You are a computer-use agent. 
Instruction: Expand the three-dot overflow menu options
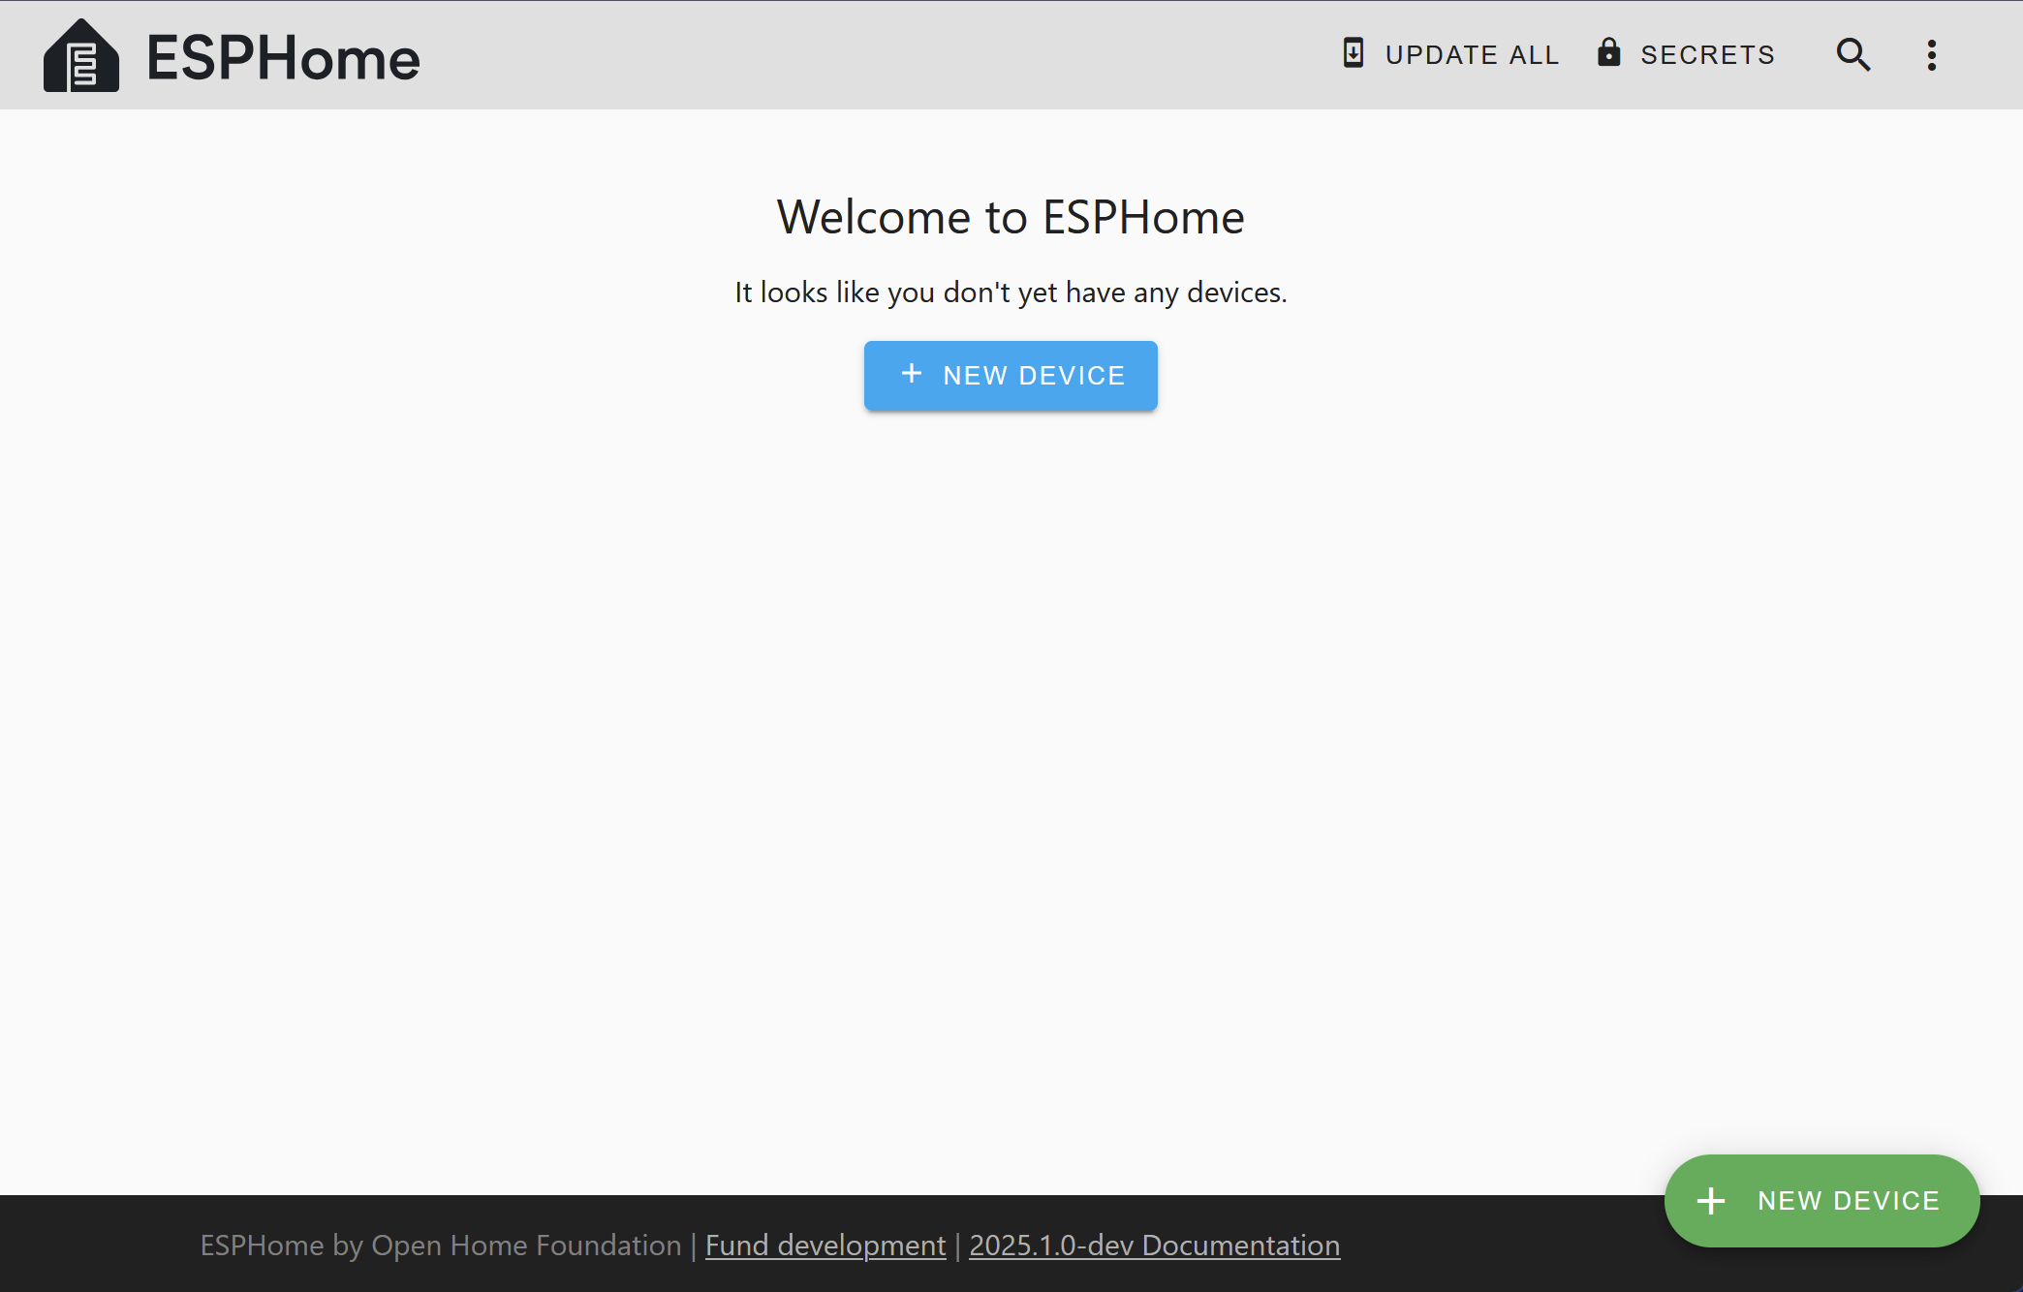coord(1932,56)
